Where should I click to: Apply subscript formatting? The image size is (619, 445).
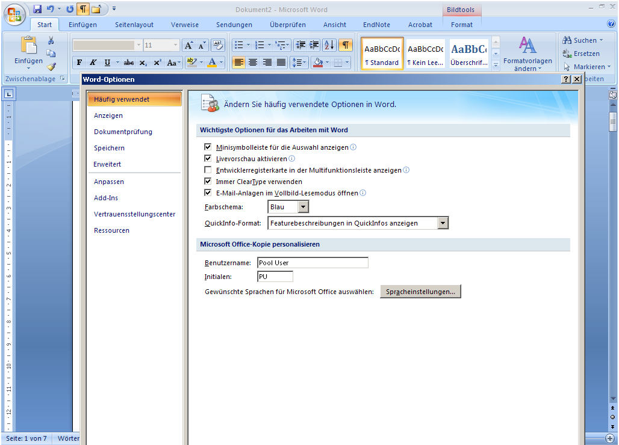(x=143, y=63)
